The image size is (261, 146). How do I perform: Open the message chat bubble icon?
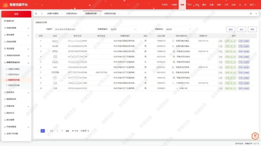click(x=246, y=5)
